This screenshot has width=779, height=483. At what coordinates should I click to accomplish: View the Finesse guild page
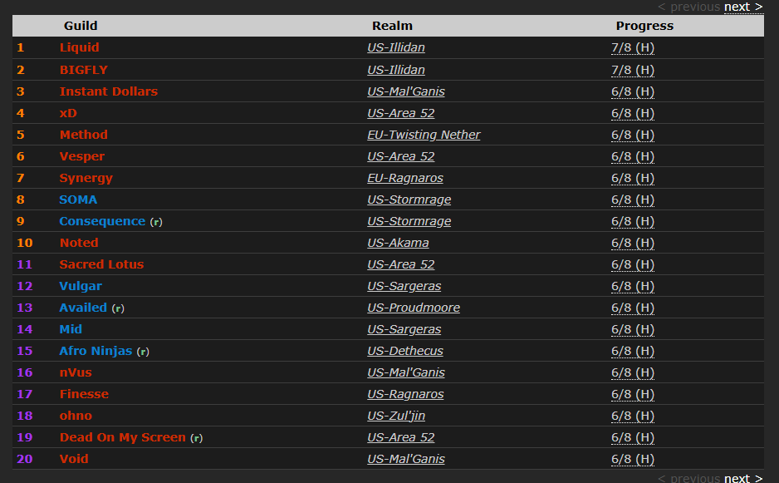(84, 394)
